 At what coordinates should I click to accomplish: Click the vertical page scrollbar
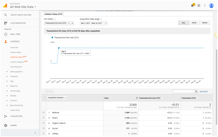(x=216, y=87)
